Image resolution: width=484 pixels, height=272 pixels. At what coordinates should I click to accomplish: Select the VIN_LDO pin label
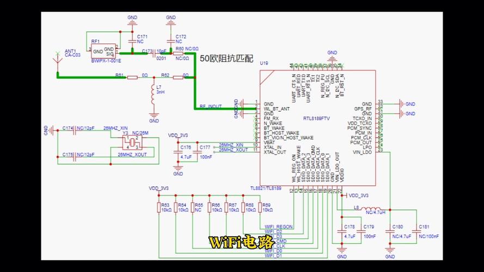coord(363,152)
